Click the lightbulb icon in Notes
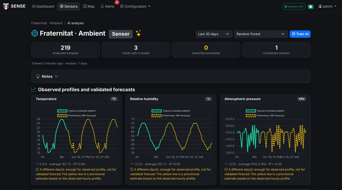The width and height of the screenshot is (342, 190). click(38, 76)
